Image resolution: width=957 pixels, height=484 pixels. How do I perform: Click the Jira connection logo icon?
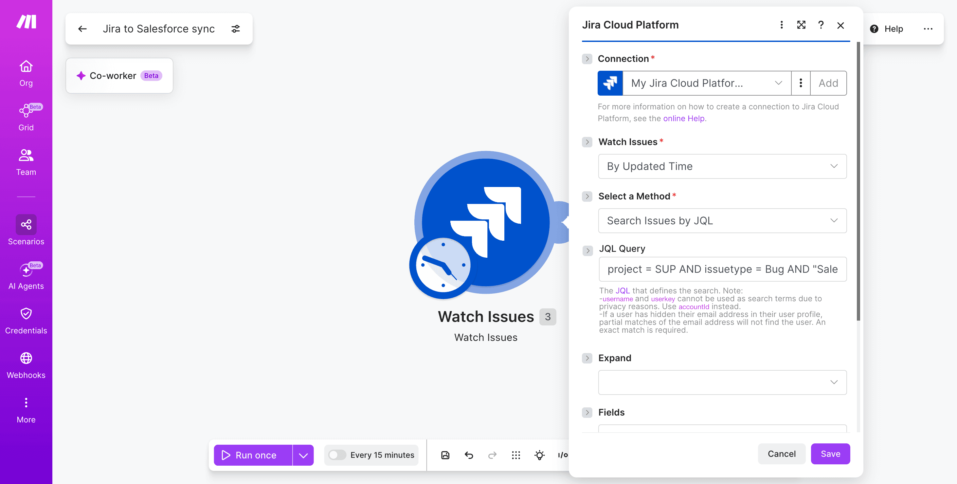610,83
